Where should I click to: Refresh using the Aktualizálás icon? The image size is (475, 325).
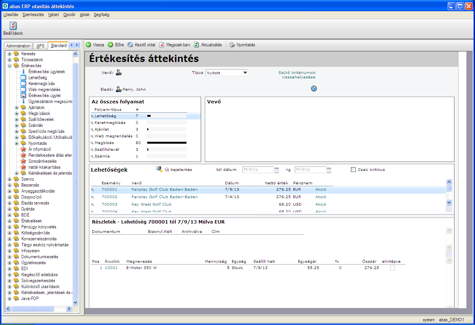[x=197, y=45]
